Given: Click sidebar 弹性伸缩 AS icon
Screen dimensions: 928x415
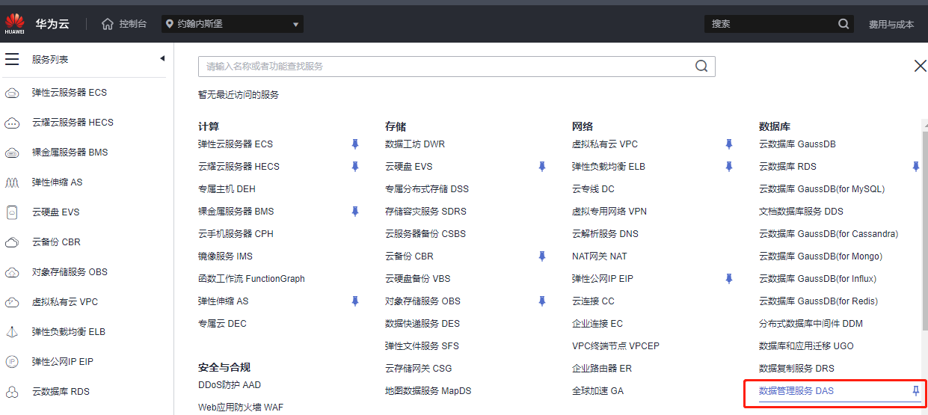Looking at the screenshot, I should point(12,182).
